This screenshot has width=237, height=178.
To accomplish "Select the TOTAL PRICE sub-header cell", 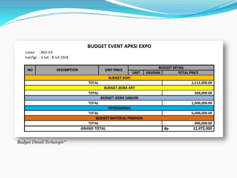I will click(188, 73).
